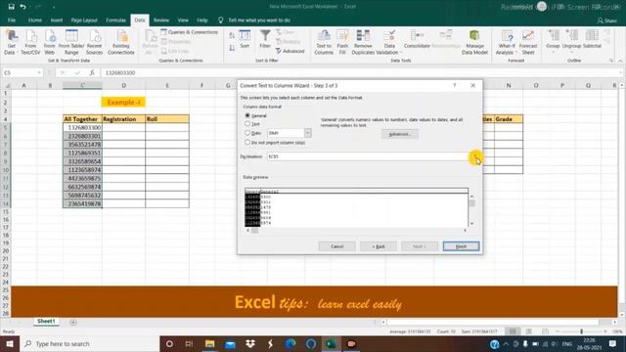The width and height of the screenshot is (626, 352).
Task: Open Dropbox from taskbar
Action: click(250, 343)
